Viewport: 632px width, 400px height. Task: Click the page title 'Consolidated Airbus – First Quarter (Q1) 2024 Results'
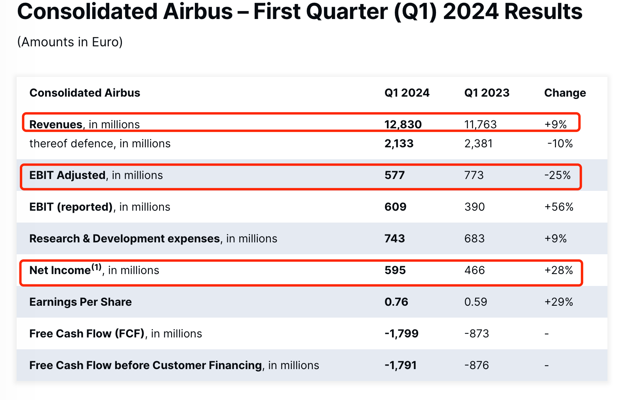pos(300,11)
